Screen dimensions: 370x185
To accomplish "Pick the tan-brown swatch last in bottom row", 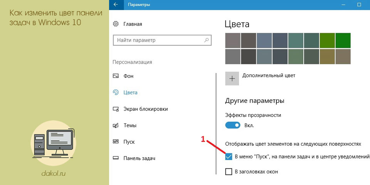I will pyautogui.click(x=343, y=56).
